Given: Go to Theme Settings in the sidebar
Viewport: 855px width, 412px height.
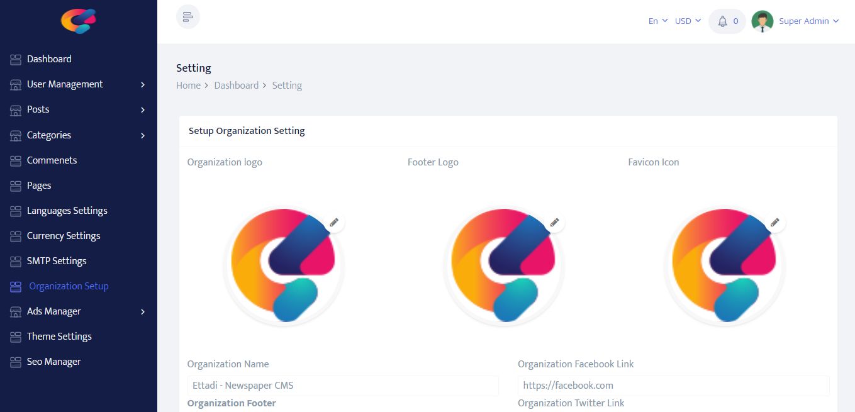Looking at the screenshot, I should point(59,337).
